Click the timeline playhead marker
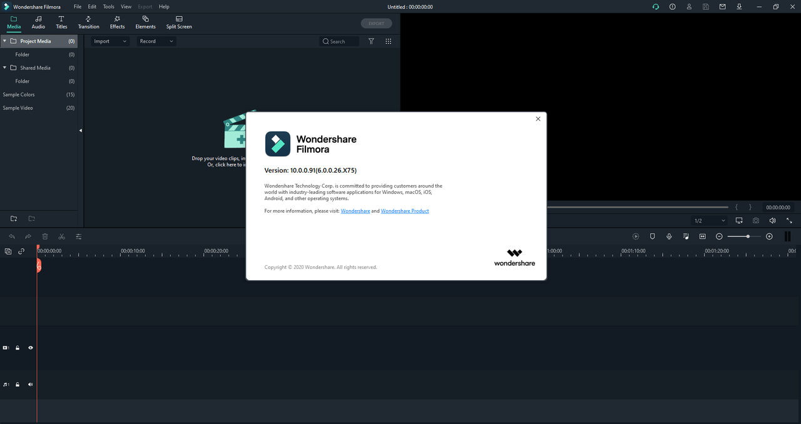Viewport: 801px width, 424px height. click(38, 265)
